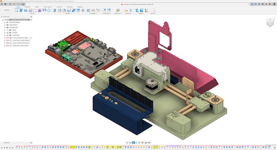Click the New Component assemble icon
Screen dimensions: 277x150
(88, 10)
